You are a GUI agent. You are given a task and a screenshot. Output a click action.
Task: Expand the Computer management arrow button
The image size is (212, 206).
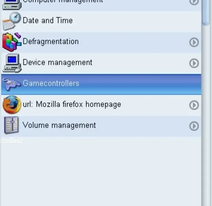coord(194,2)
